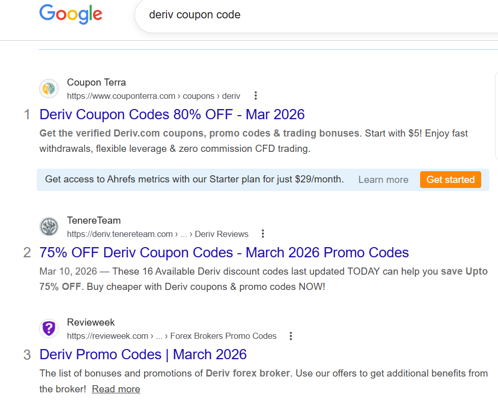Open three-dot menu on Revieweek result
The image size is (498, 401).
pos(291,336)
